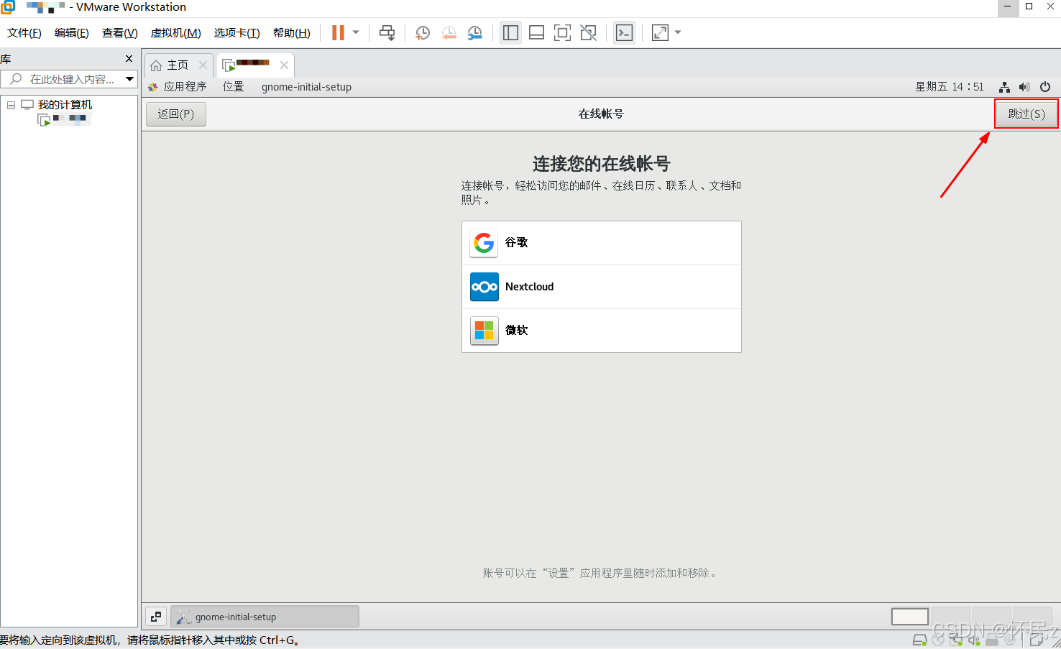Enter full screen mode
This screenshot has height=649, width=1061.
click(x=562, y=32)
